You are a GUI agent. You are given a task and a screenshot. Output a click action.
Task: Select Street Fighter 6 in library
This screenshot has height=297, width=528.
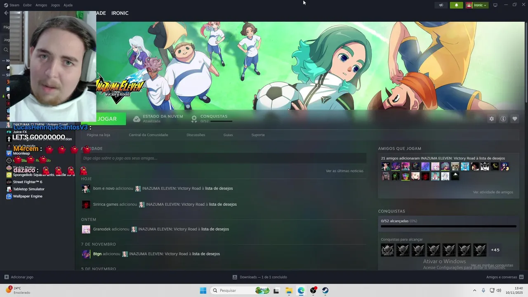coord(28,182)
